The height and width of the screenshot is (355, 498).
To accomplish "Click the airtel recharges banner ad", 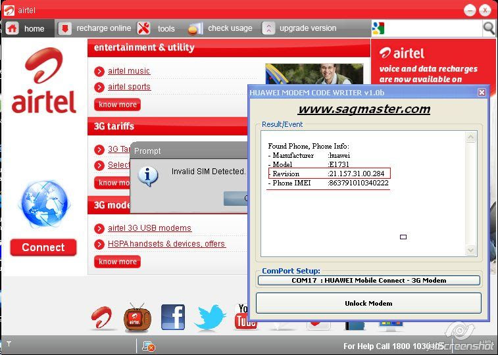I will 434,62.
